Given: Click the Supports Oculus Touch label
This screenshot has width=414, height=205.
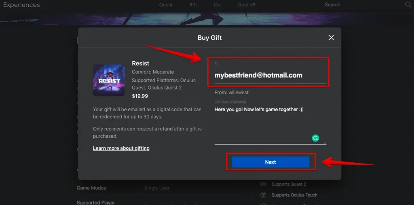Looking at the screenshot, I should pos(294,195).
